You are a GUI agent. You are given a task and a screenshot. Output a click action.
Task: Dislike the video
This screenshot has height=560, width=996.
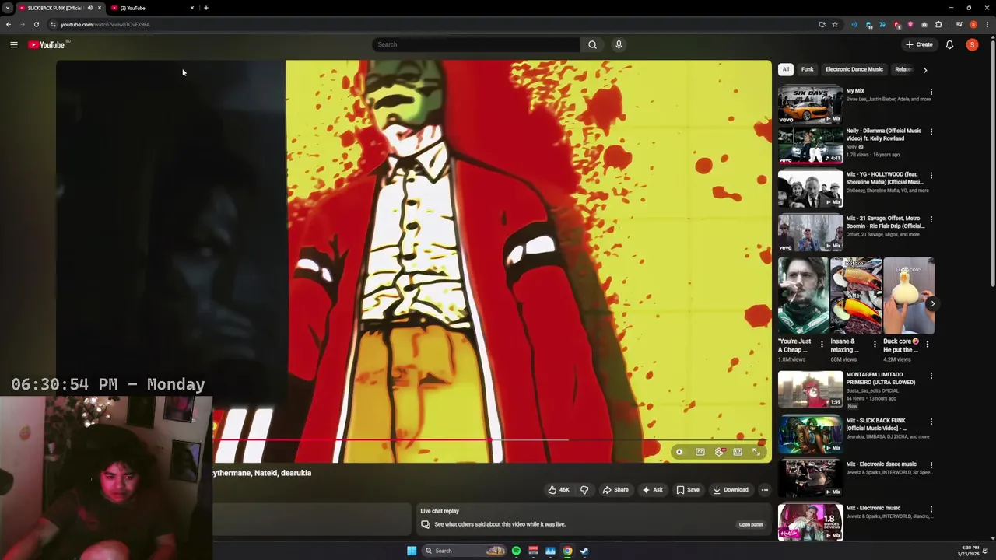(x=584, y=490)
